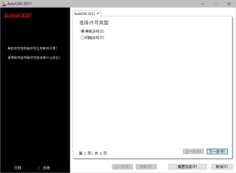236x173 pixels.
Task: Click the 配置完成(F) button
Action: pyautogui.click(x=187, y=167)
